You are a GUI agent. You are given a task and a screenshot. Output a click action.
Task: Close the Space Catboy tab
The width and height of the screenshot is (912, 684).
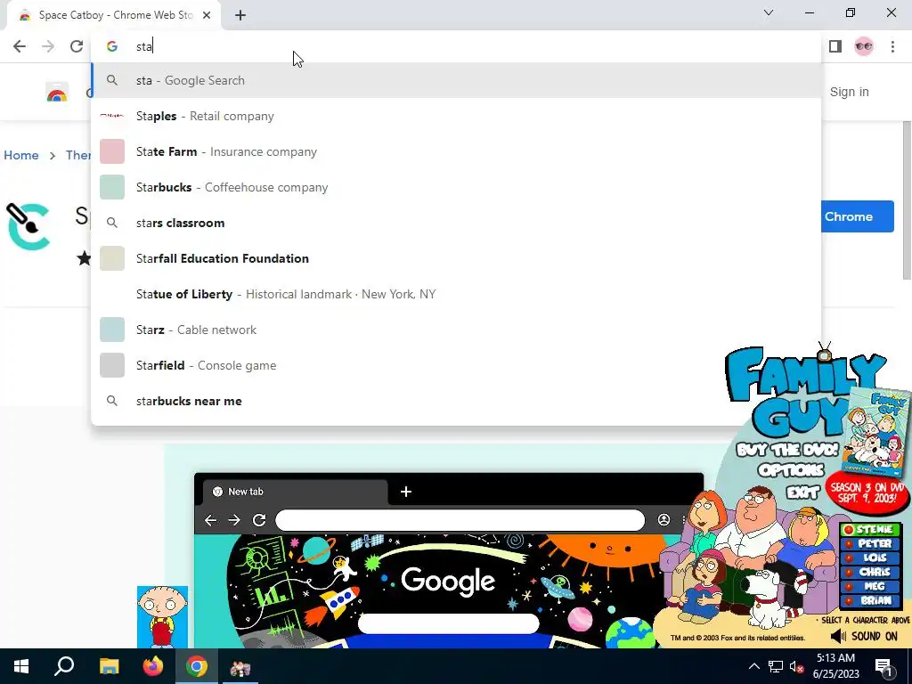tap(207, 15)
